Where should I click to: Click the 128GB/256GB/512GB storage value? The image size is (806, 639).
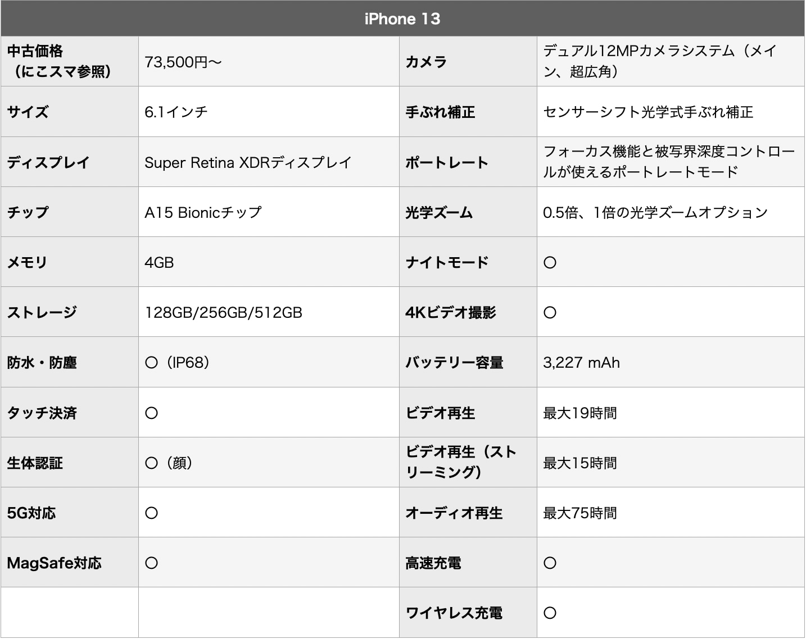(x=224, y=312)
